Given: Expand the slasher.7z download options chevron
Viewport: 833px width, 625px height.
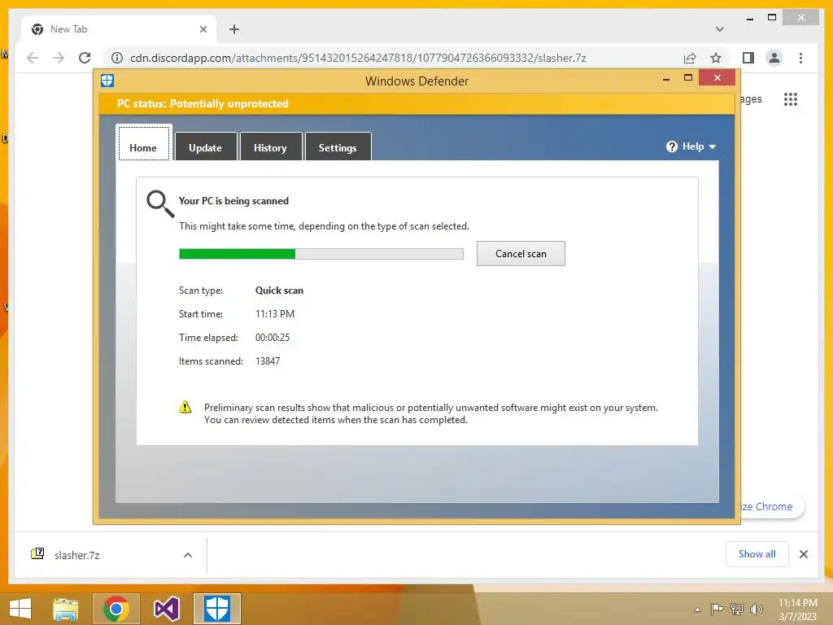Looking at the screenshot, I should pyautogui.click(x=188, y=555).
